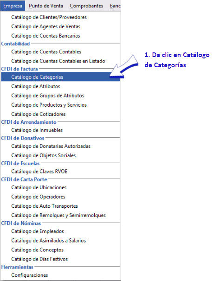This screenshot has width=219, height=281.
Task: Open the Comprobantes menu
Action: tap(86, 6)
